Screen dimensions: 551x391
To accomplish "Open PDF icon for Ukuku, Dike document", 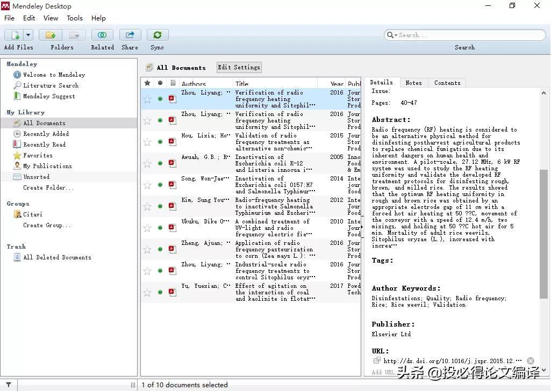I will point(172,227).
